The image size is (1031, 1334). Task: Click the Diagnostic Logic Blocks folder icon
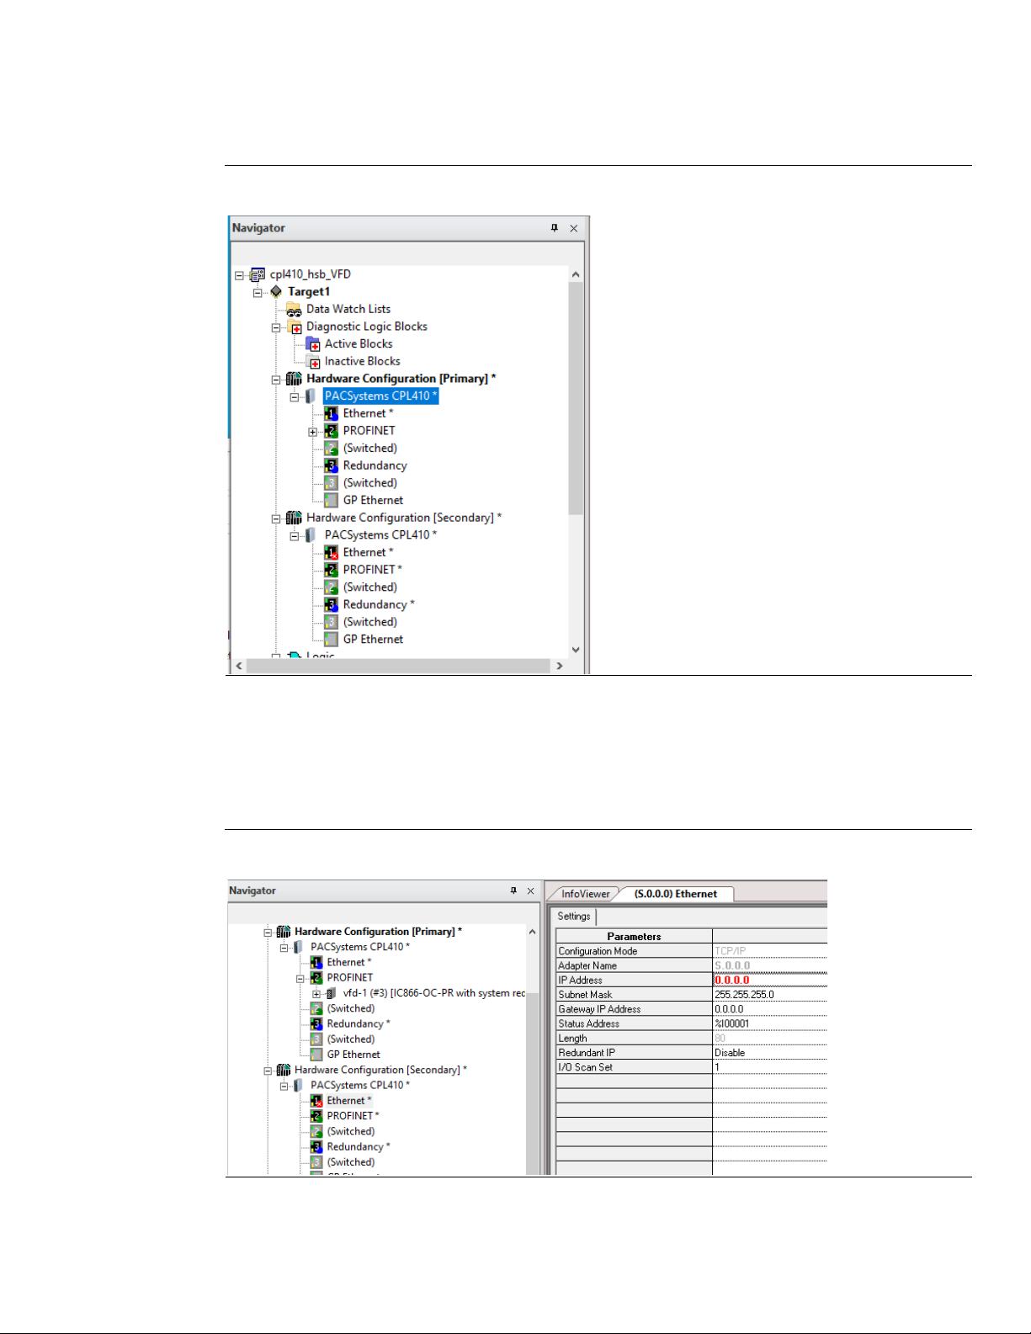(x=294, y=327)
